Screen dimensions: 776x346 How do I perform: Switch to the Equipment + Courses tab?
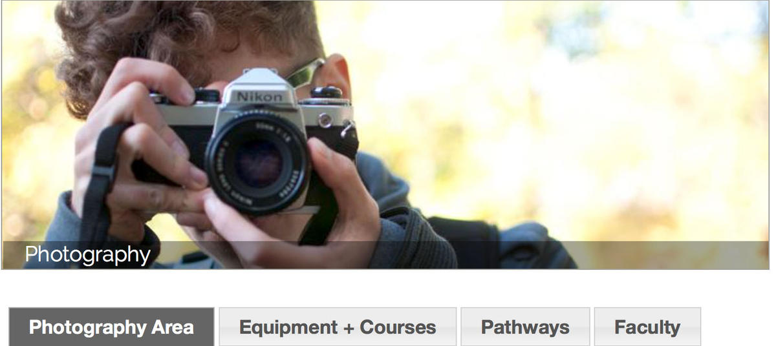(338, 327)
